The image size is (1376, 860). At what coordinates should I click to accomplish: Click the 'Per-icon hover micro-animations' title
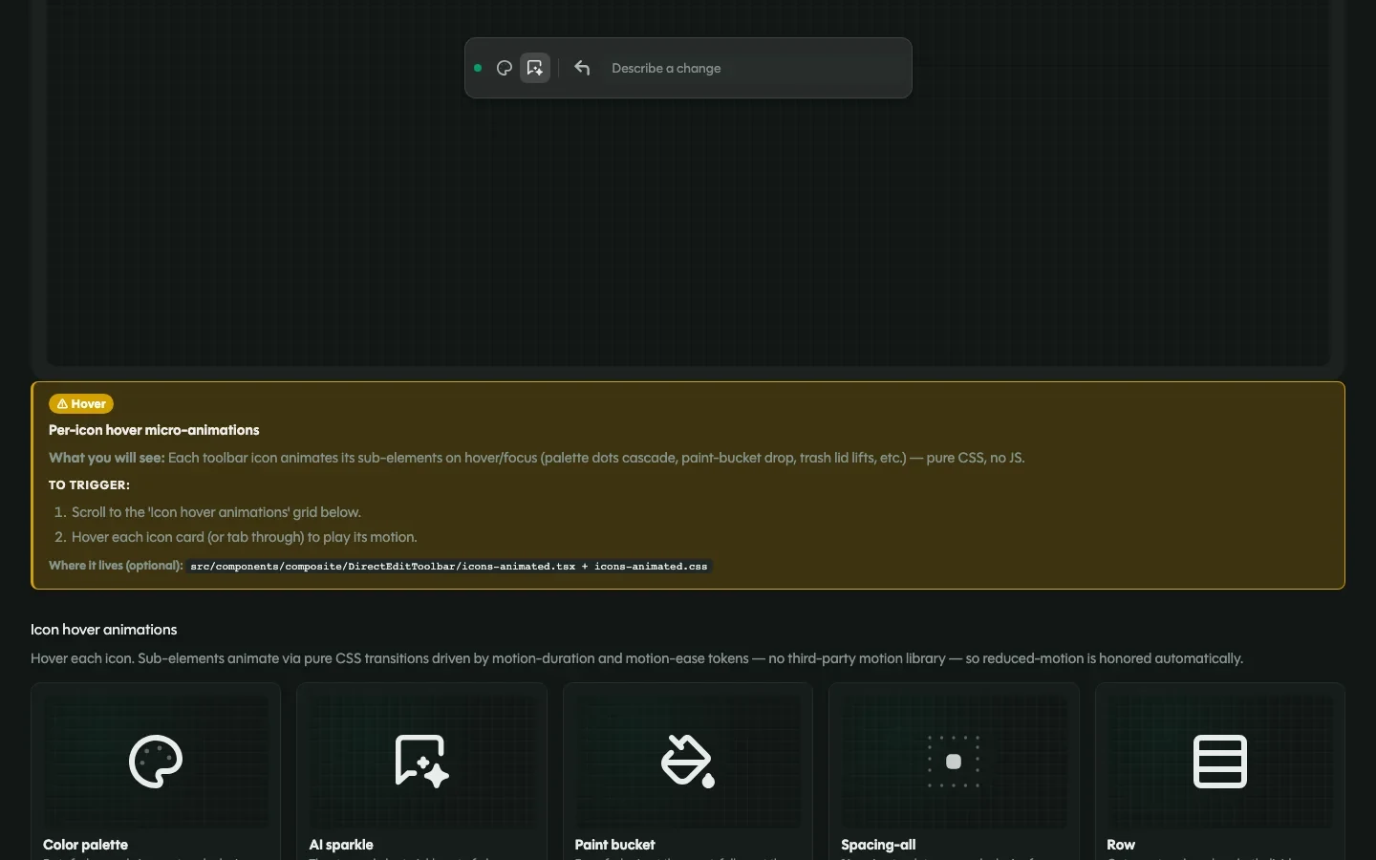[x=154, y=430]
